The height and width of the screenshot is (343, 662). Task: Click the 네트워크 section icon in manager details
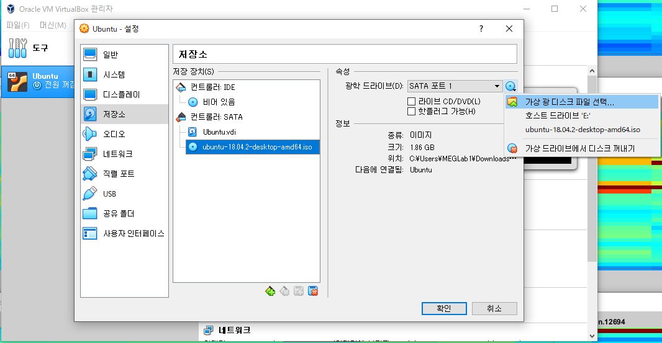[x=208, y=330]
